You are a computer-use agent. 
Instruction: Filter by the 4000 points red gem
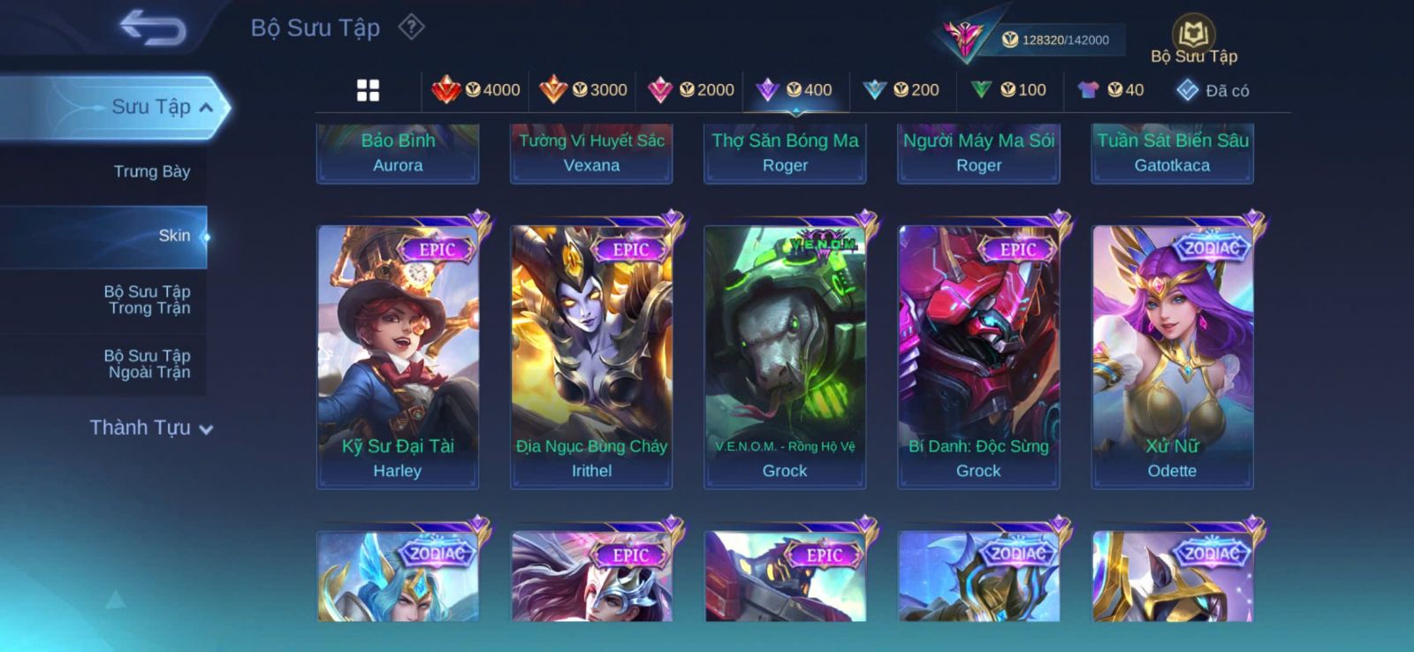coord(475,89)
